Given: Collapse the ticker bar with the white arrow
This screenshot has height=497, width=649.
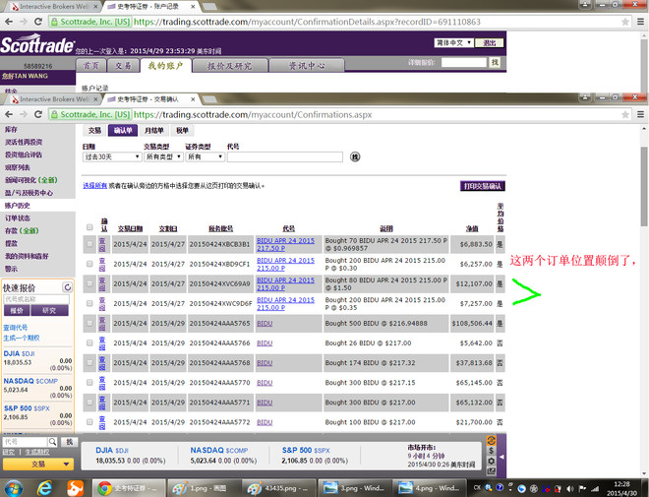Looking at the screenshot, I should (x=501, y=457).
